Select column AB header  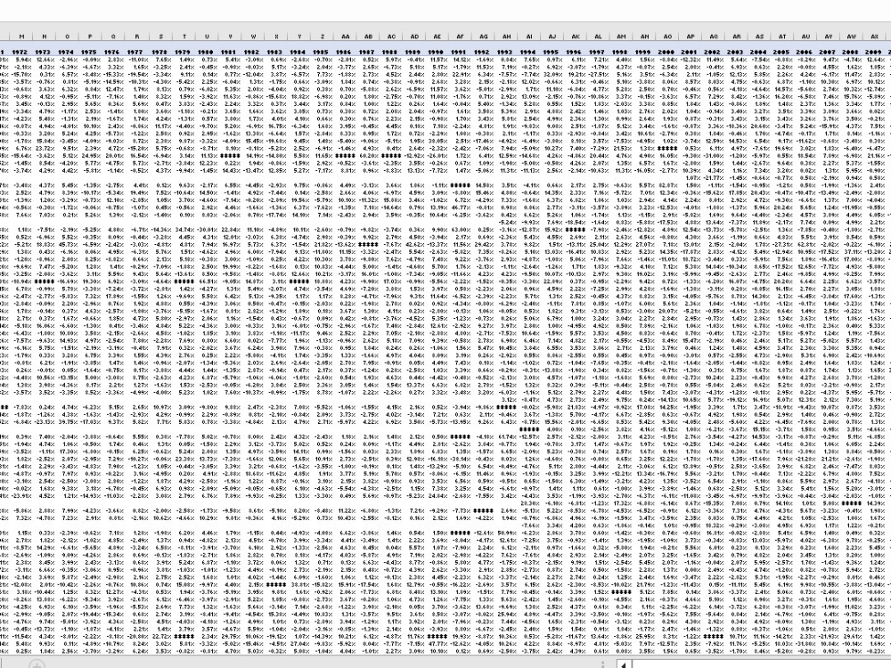pos(368,37)
